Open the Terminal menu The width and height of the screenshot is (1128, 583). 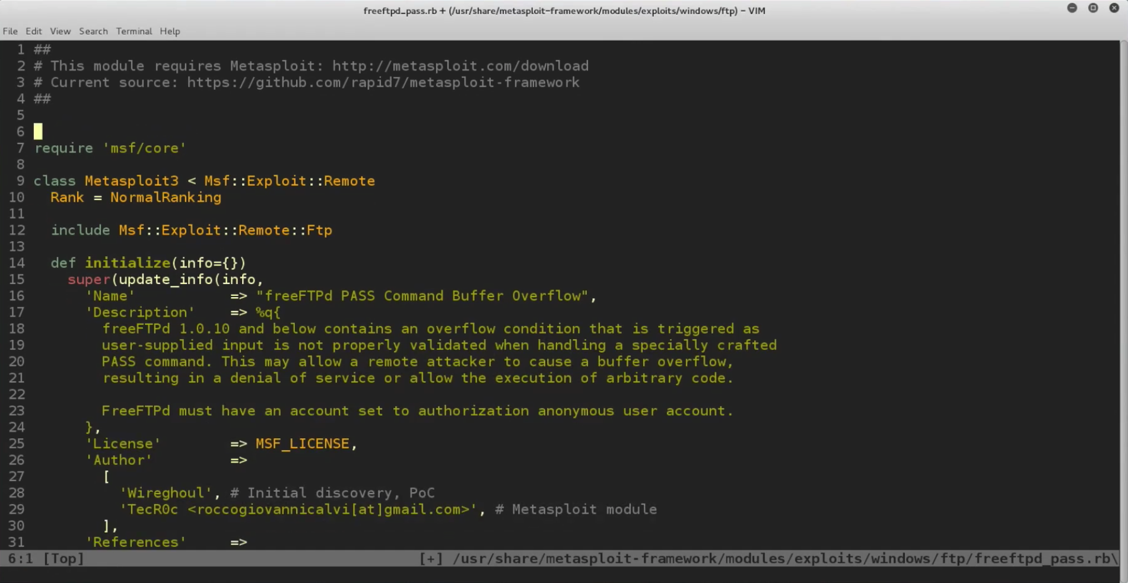tap(134, 31)
